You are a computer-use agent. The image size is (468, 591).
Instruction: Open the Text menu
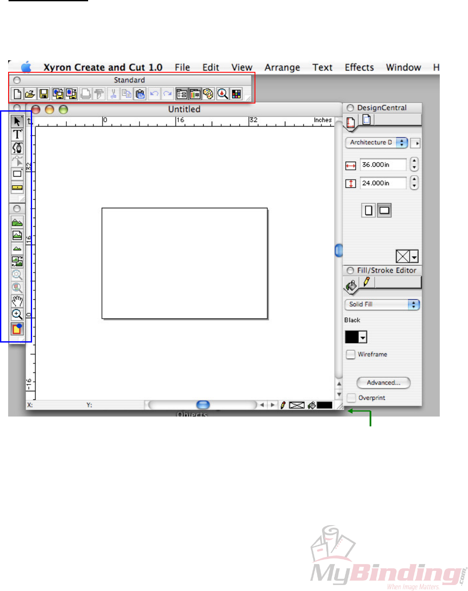click(323, 68)
